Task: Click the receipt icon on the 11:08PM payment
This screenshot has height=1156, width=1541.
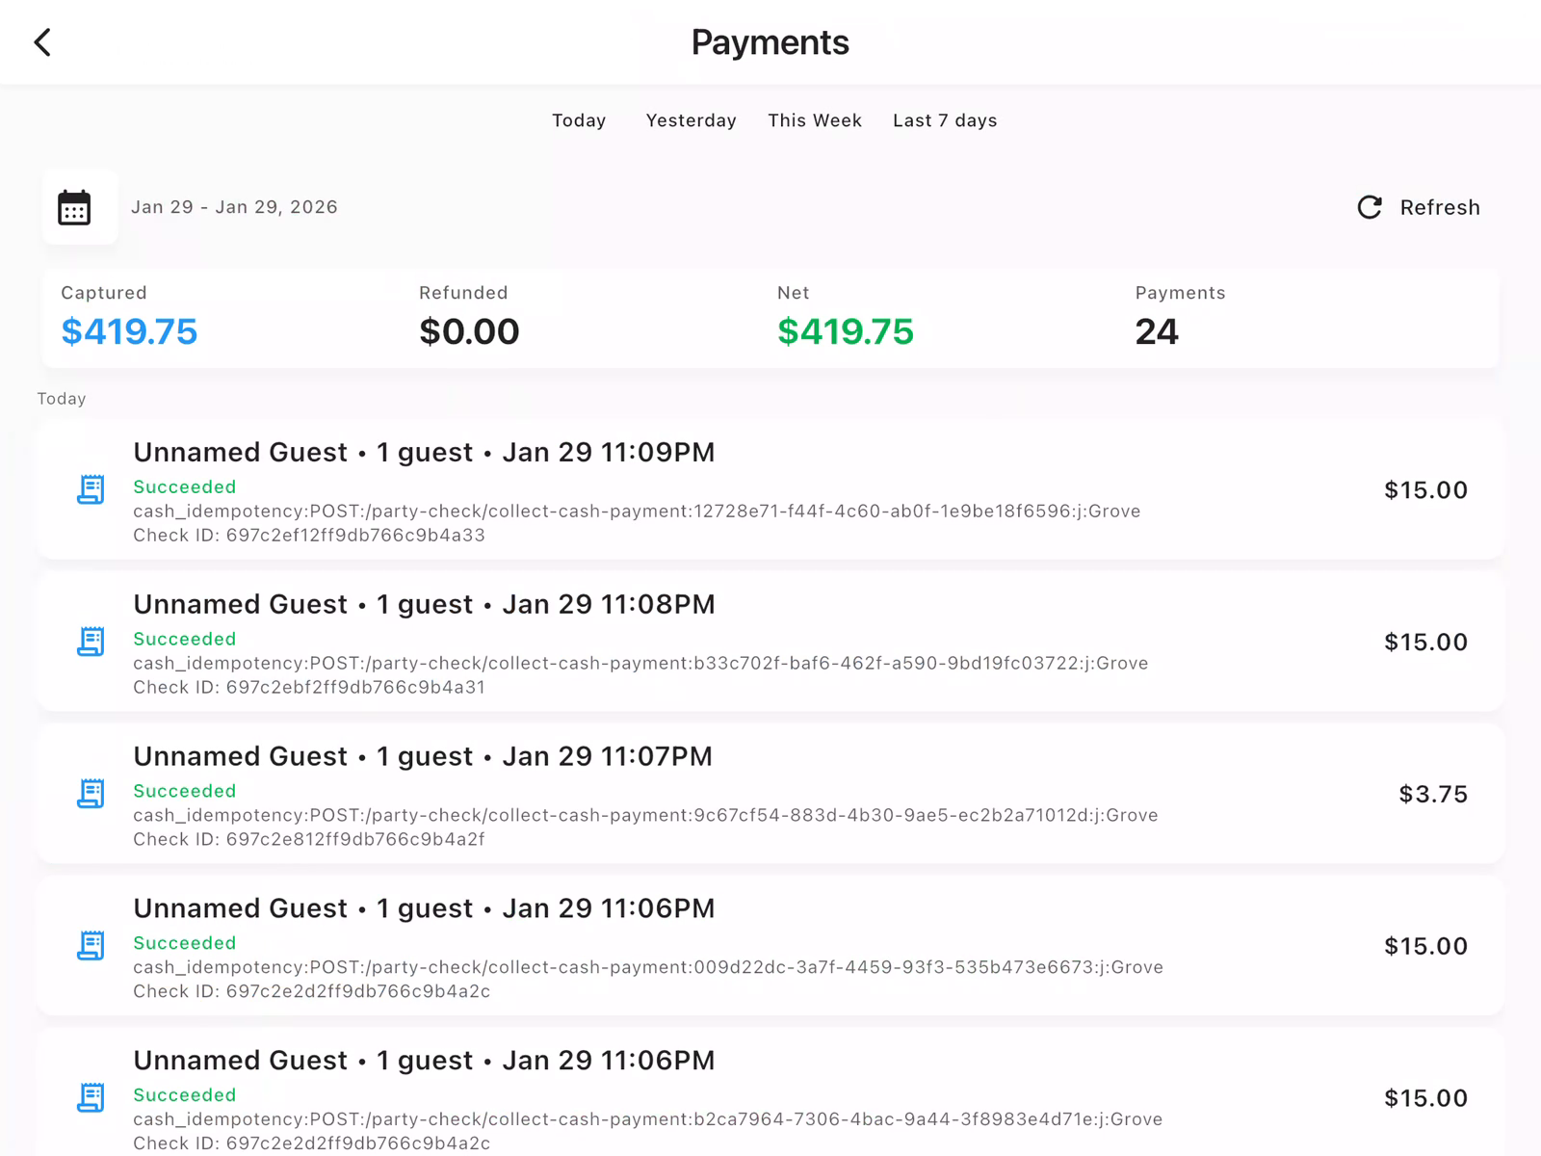Action: click(91, 642)
